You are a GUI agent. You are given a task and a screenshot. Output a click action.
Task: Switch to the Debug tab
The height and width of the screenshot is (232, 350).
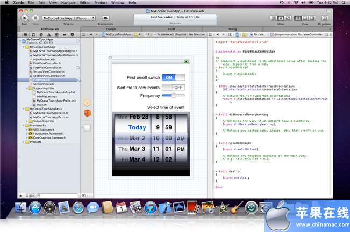[x=232, y=29]
